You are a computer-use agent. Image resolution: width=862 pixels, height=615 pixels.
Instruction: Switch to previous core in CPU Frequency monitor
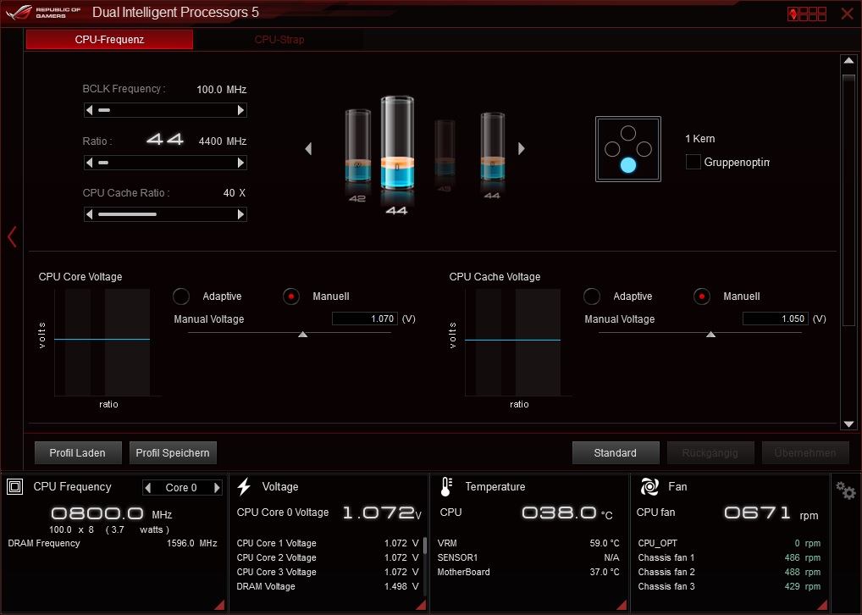148,487
